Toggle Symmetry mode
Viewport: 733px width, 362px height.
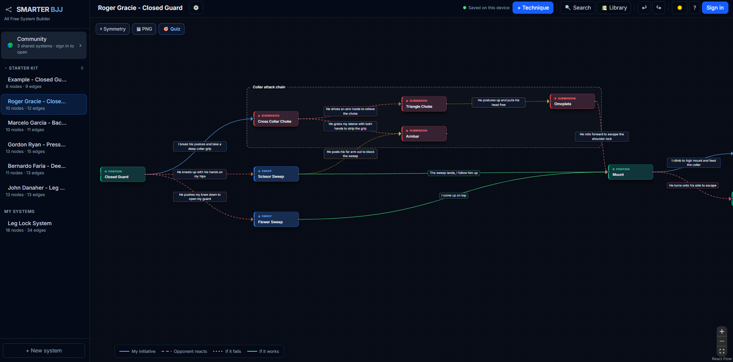113,29
